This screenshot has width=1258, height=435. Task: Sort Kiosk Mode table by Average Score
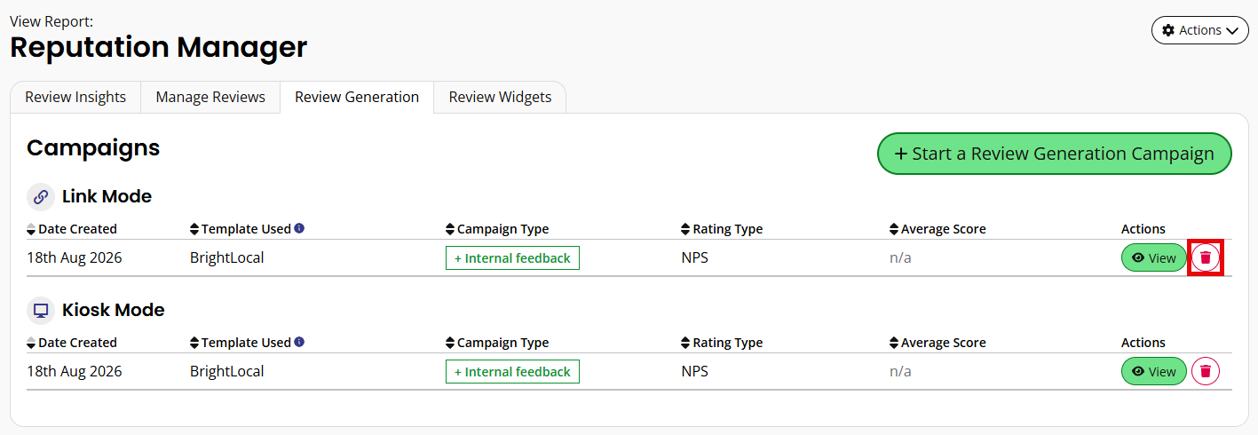click(938, 343)
